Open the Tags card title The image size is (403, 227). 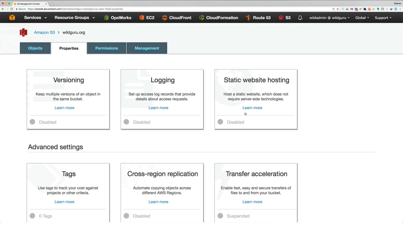click(69, 174)
